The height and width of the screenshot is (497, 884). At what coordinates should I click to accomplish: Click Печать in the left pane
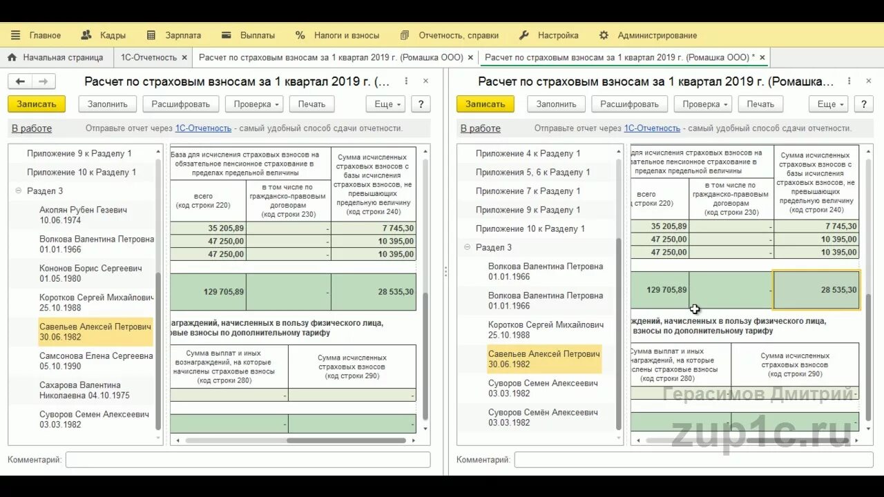coord(311,104)
